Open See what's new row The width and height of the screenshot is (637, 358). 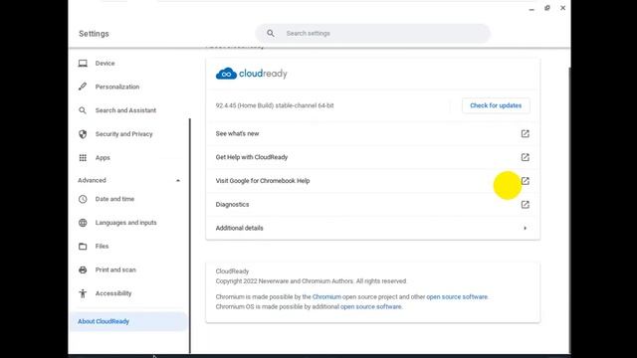[372, 133]
